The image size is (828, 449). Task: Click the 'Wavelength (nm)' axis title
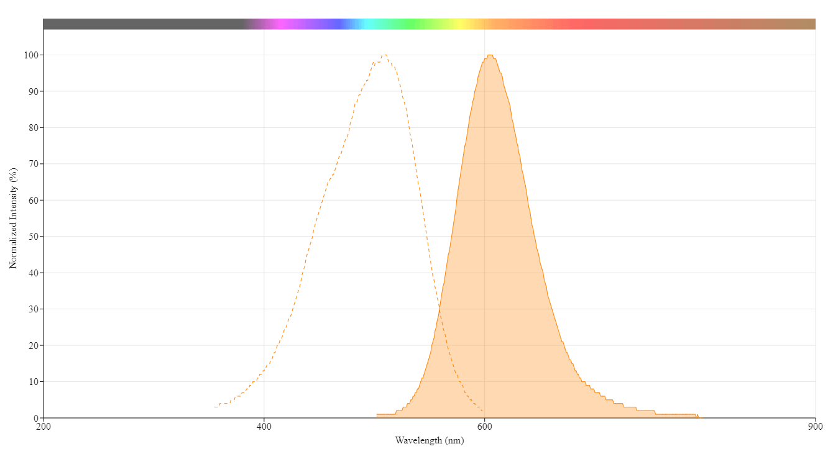click(429, 440)
